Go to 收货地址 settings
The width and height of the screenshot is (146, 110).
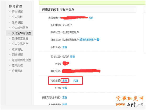pos(17,49)
